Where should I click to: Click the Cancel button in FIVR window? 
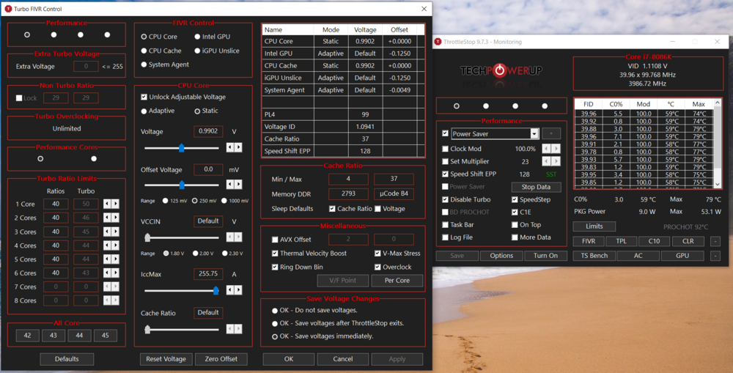click(342, 359)
